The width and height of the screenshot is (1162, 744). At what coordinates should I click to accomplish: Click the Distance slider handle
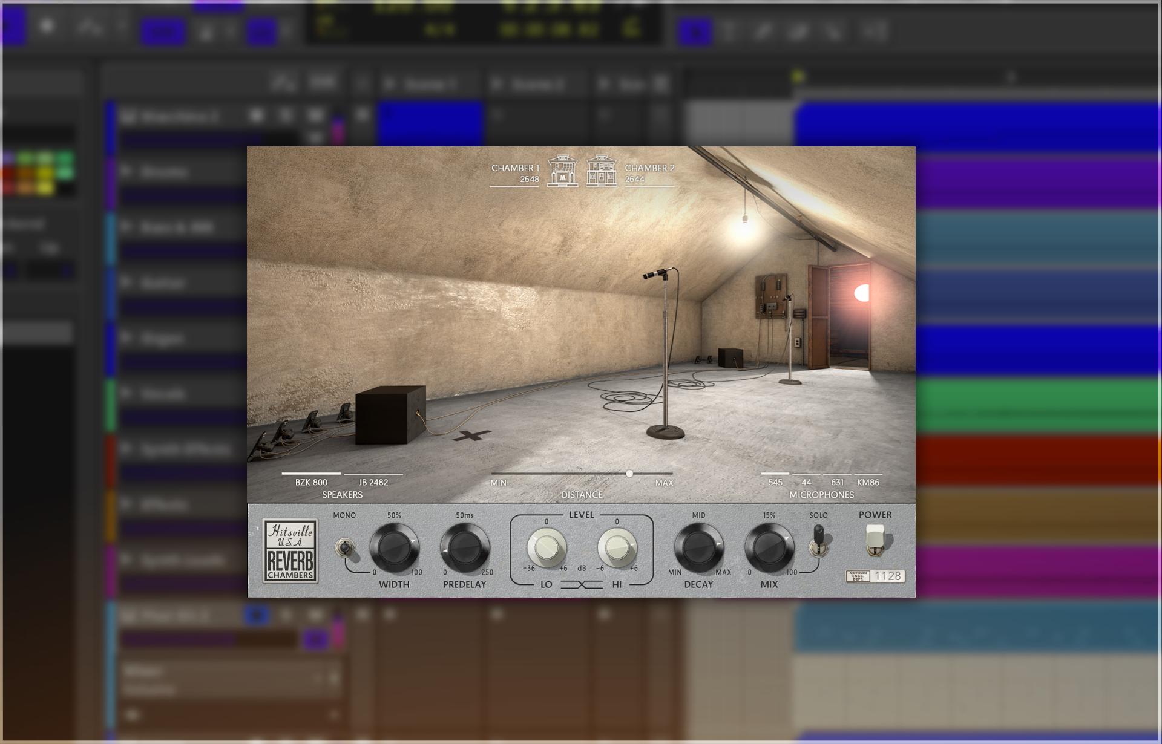coord(629,474)
